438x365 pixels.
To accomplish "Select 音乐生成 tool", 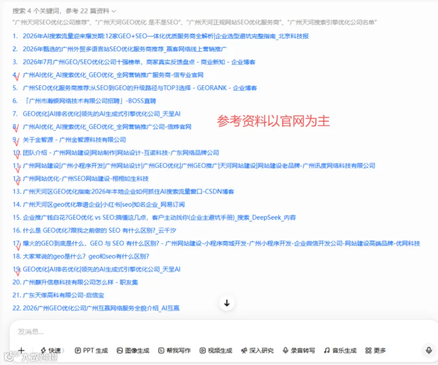I will pos(340,350).
